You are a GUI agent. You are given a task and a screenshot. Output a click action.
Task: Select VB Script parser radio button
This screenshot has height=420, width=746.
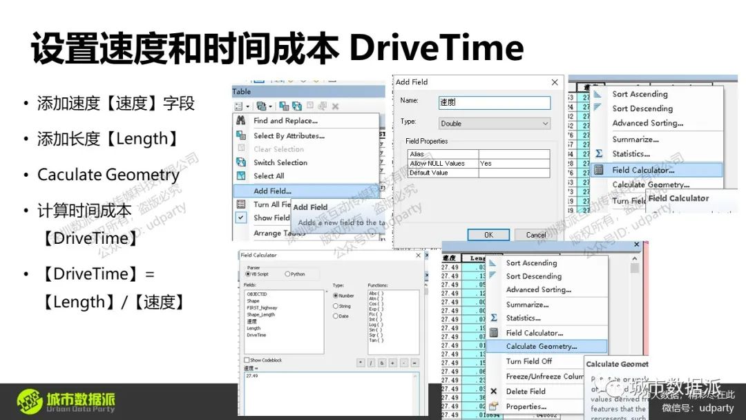248,274
